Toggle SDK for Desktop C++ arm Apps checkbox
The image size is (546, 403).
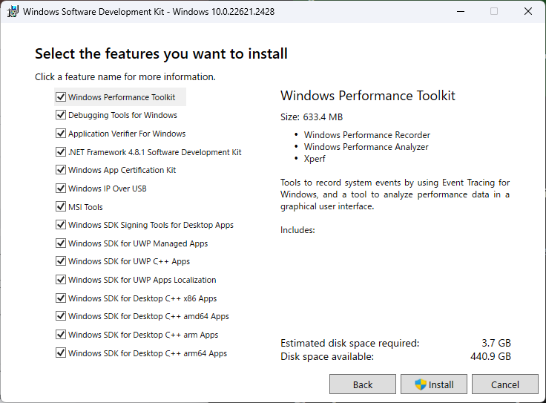[61, 335]
